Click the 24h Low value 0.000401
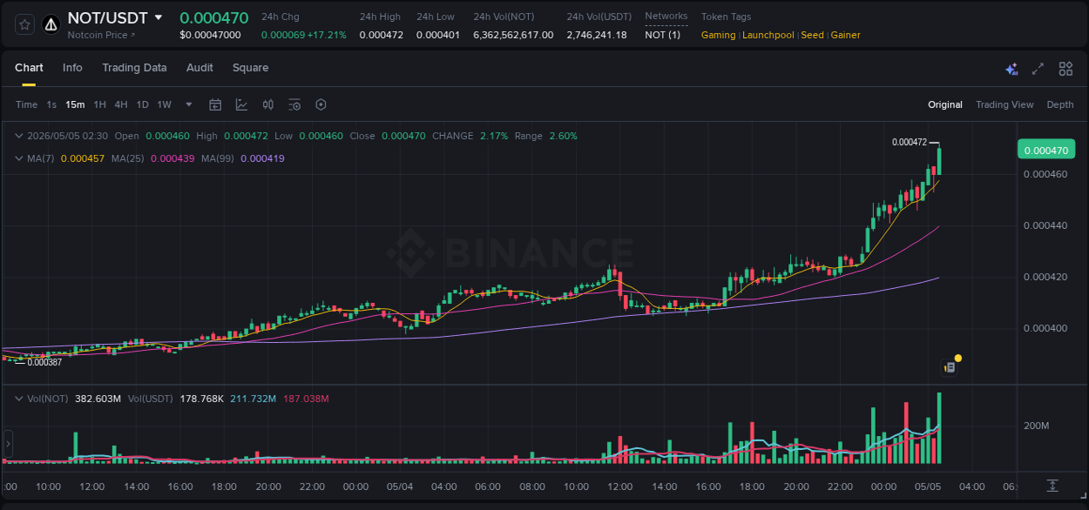1089x510 pixels. (x=438, y=35)
